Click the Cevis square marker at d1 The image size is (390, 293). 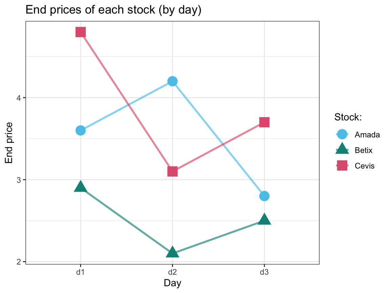[80, 32]
